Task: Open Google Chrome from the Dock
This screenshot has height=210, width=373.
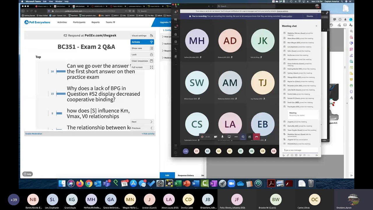Action: [x=89, y=183]
